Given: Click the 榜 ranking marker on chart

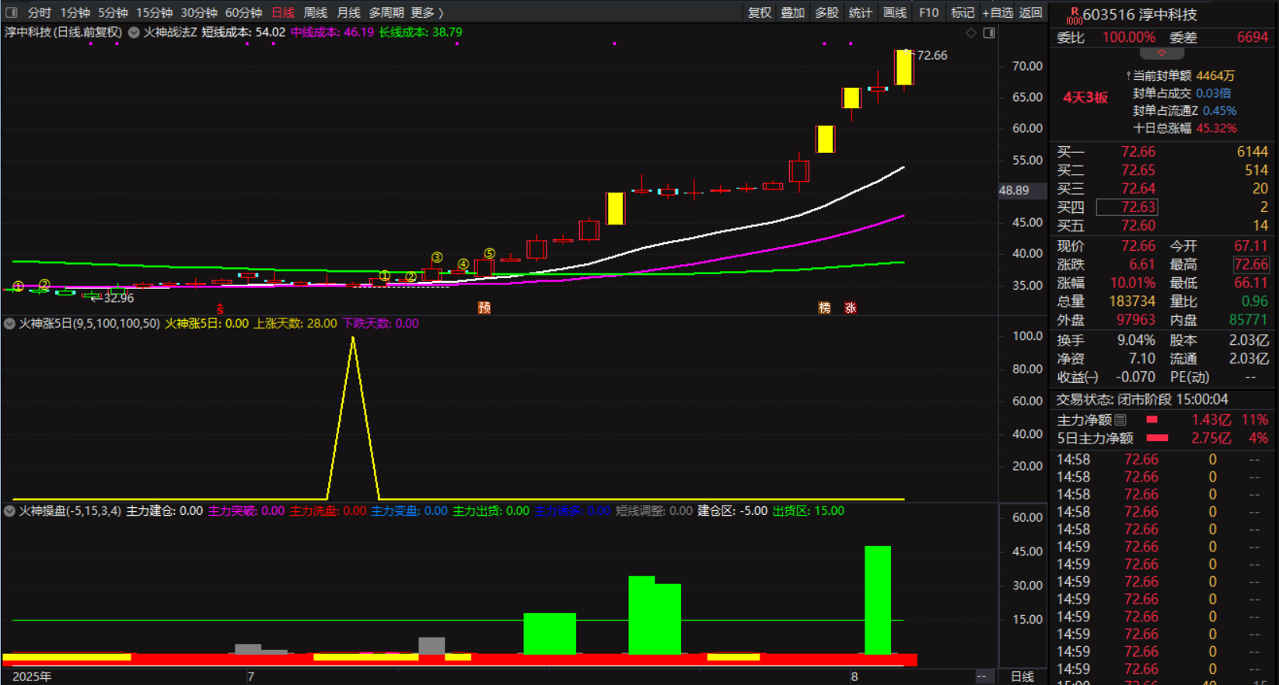Looking at the screenshot, I should click(824, 308).
